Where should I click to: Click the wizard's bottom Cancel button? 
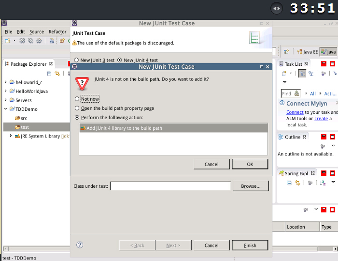click(x=211, y=245)
